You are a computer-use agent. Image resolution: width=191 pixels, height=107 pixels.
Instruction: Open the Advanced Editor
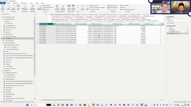[48, 7]
